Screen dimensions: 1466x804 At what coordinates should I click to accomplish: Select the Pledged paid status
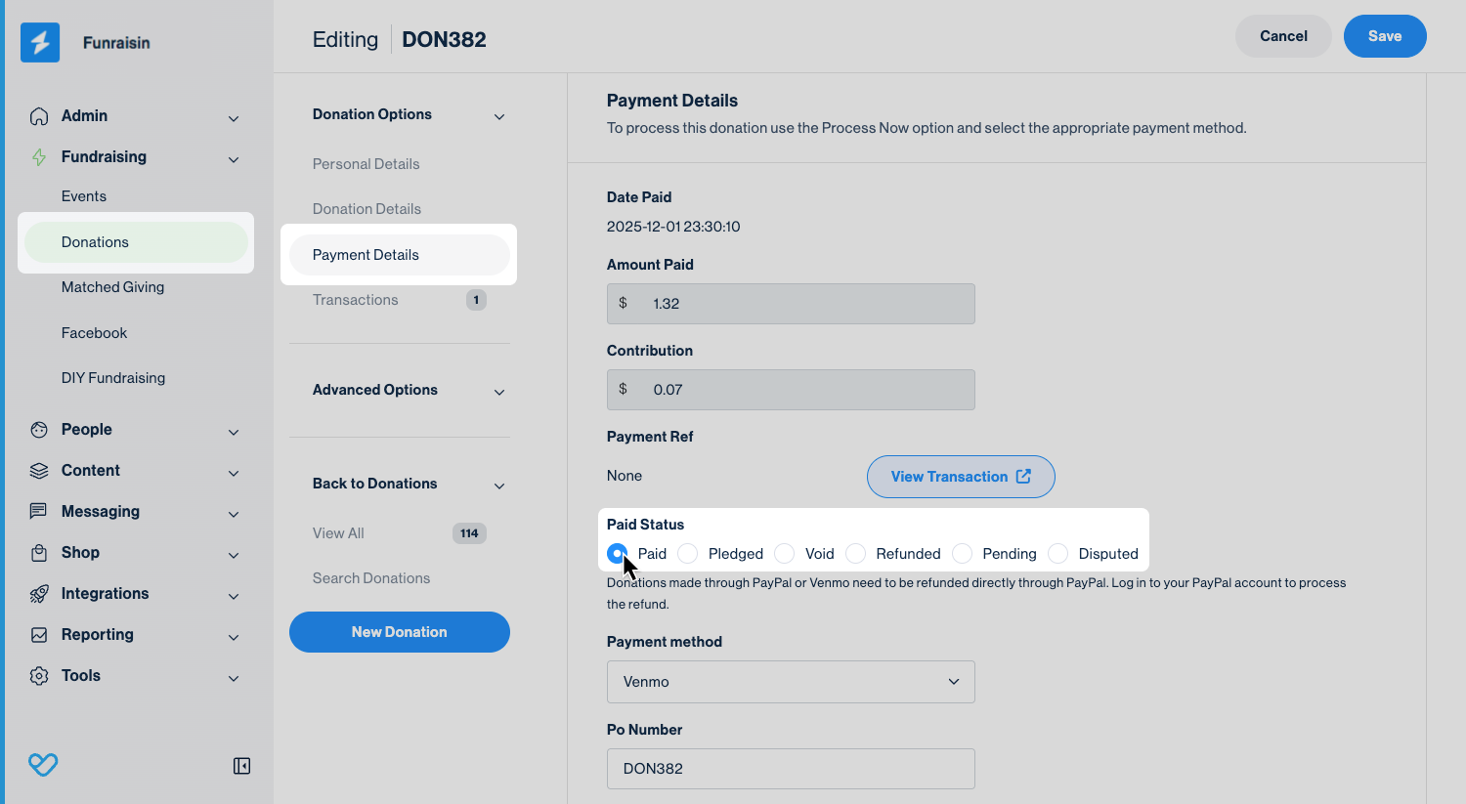(688, 554)
